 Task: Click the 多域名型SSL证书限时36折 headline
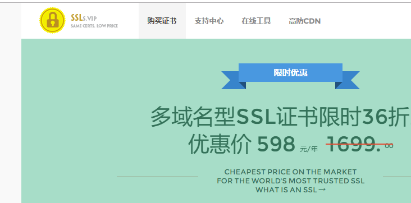pyautogui.click(x=281, y=117)
